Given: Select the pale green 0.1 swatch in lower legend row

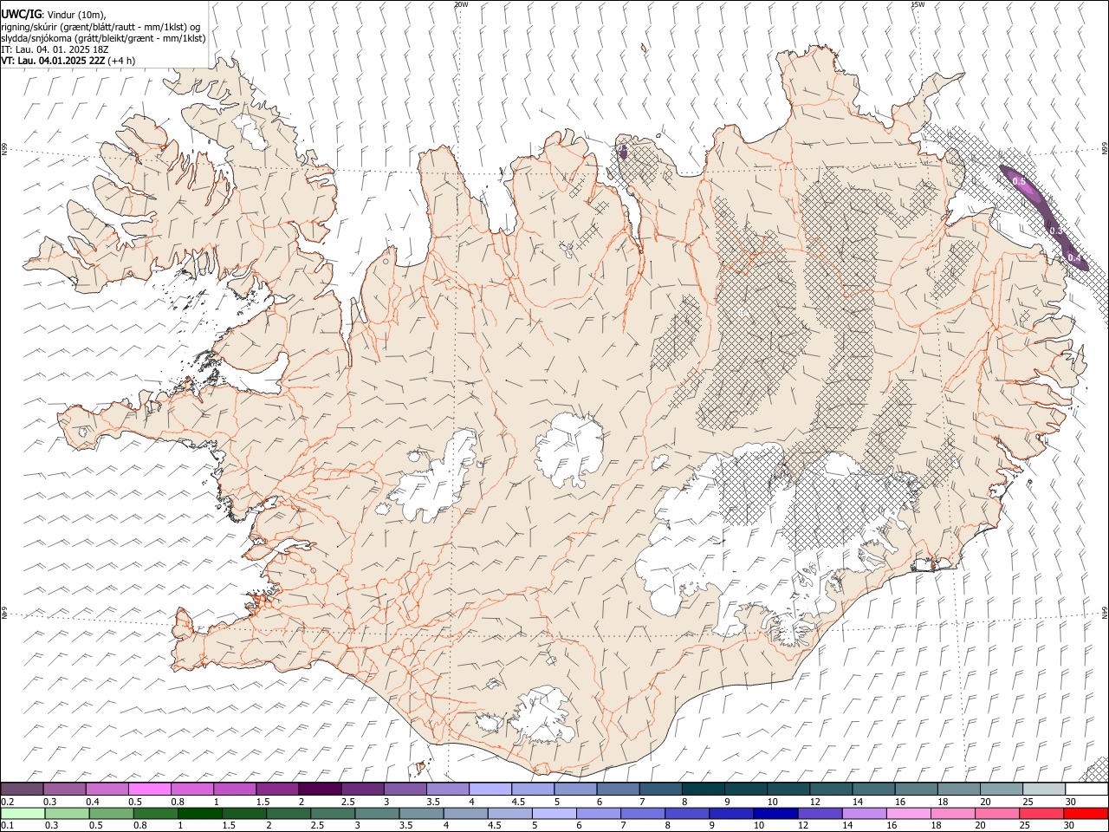Looking at the screenshot, I should click(x=23, y=814).
